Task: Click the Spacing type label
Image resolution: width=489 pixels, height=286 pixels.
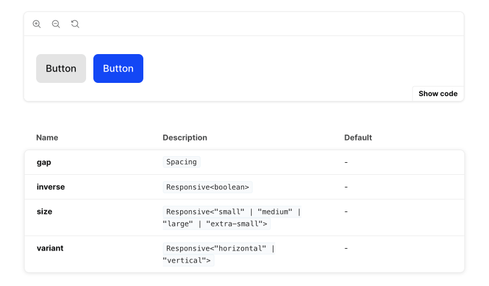Action: [x=181, y=162]
